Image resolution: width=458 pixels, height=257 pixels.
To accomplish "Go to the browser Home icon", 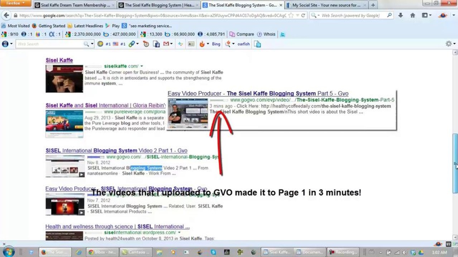I will pyautogui.click(x=413, y=16).
